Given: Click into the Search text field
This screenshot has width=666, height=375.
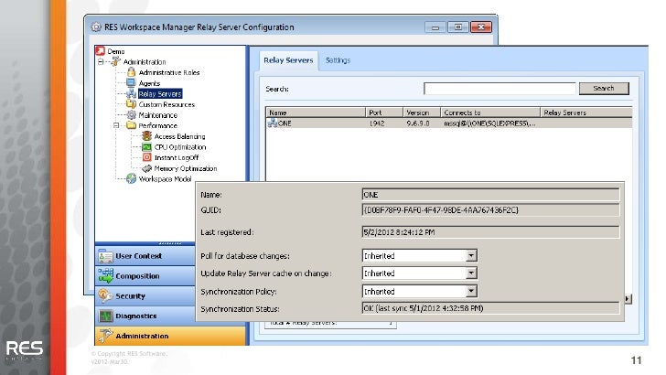Looking at the screenshot, I should pyautogui.click(x=499, y=89).
